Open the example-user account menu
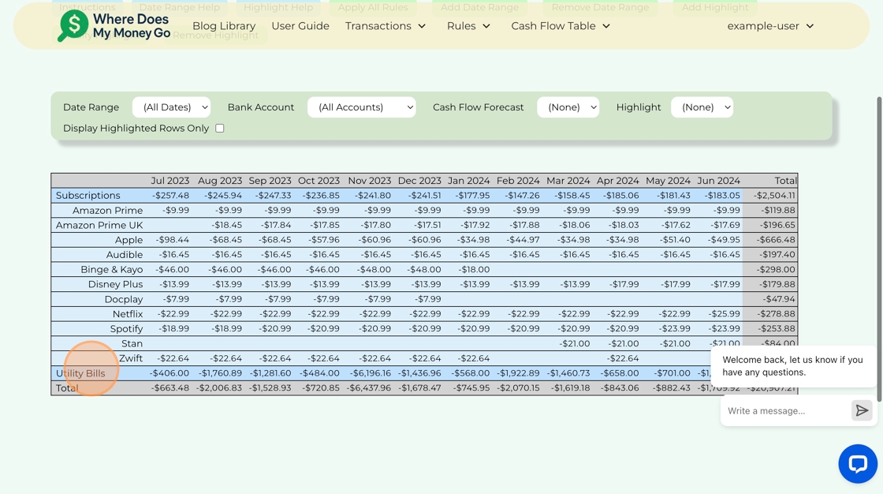883x494 pixels. [770, 26]
